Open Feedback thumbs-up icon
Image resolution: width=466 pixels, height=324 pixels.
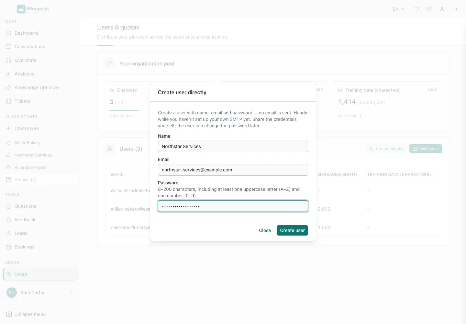tap(8, 220)
